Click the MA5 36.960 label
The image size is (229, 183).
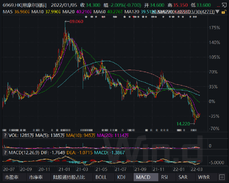[x=16, y=12]
